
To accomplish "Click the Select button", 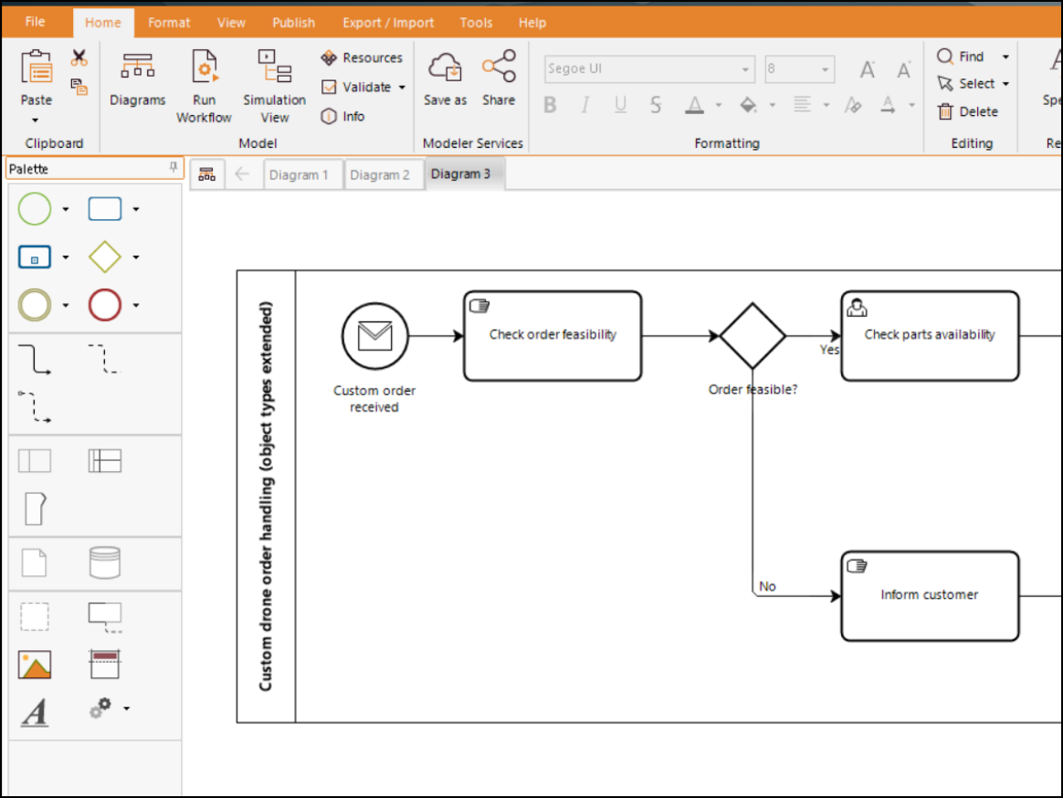I will click(965, 84).
